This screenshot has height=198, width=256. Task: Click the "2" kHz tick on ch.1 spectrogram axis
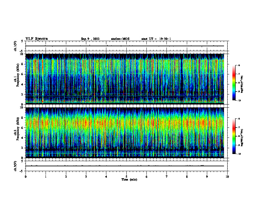22,94
